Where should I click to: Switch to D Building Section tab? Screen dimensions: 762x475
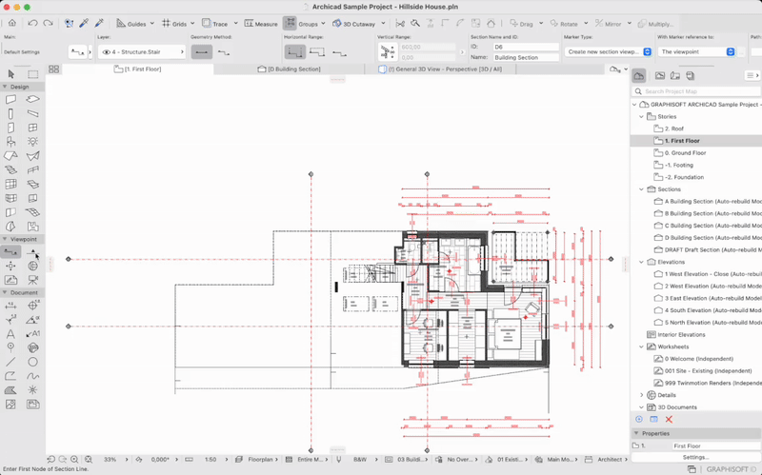coord(289,69)
